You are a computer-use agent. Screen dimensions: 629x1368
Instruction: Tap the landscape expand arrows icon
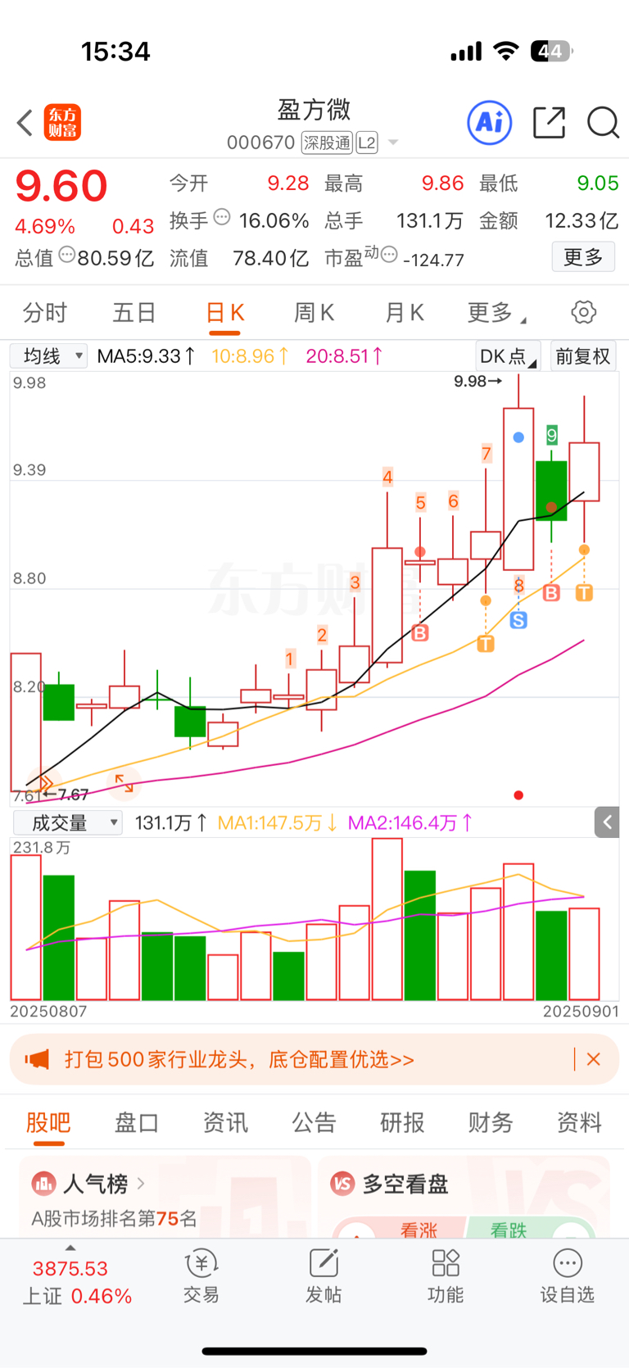(124, 783)
